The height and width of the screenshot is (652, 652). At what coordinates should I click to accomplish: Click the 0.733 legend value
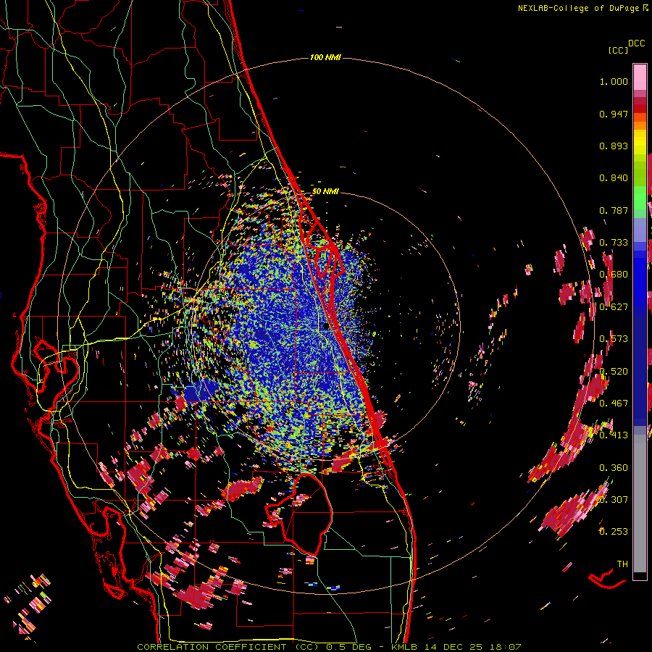pos(614,243)
